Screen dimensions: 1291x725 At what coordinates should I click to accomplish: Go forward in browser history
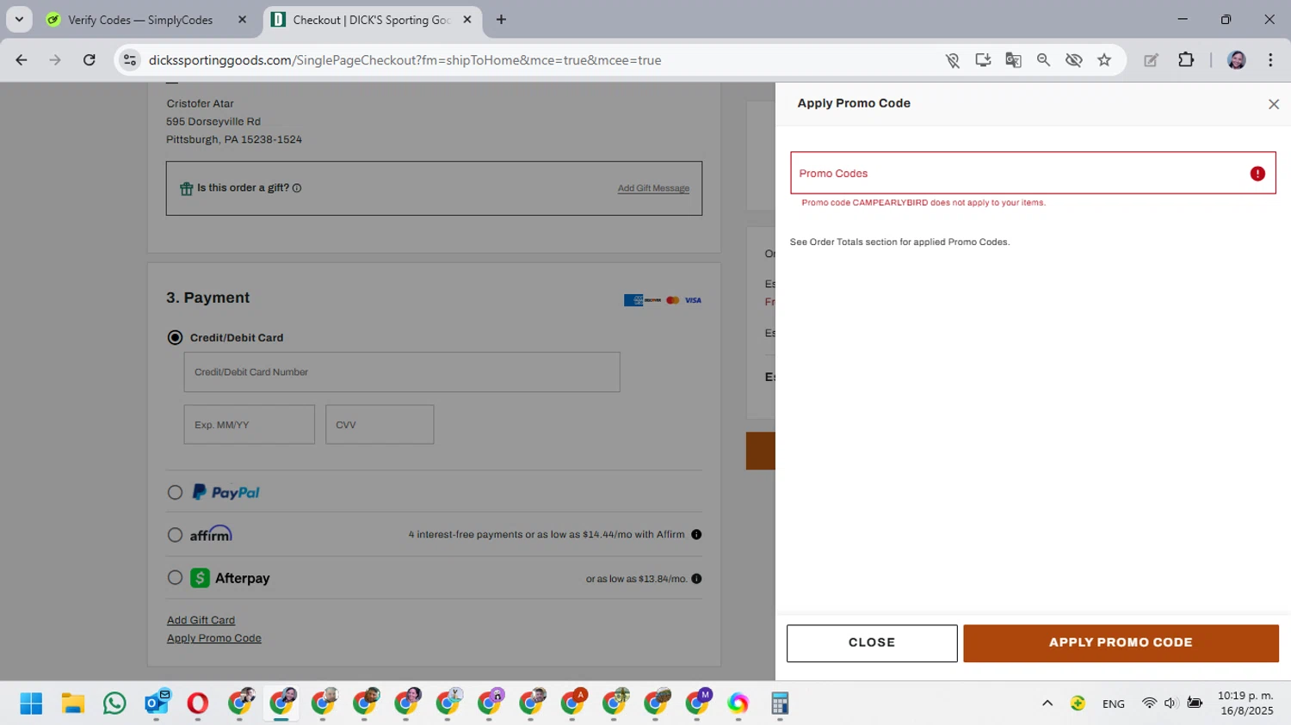coord(55,60)
